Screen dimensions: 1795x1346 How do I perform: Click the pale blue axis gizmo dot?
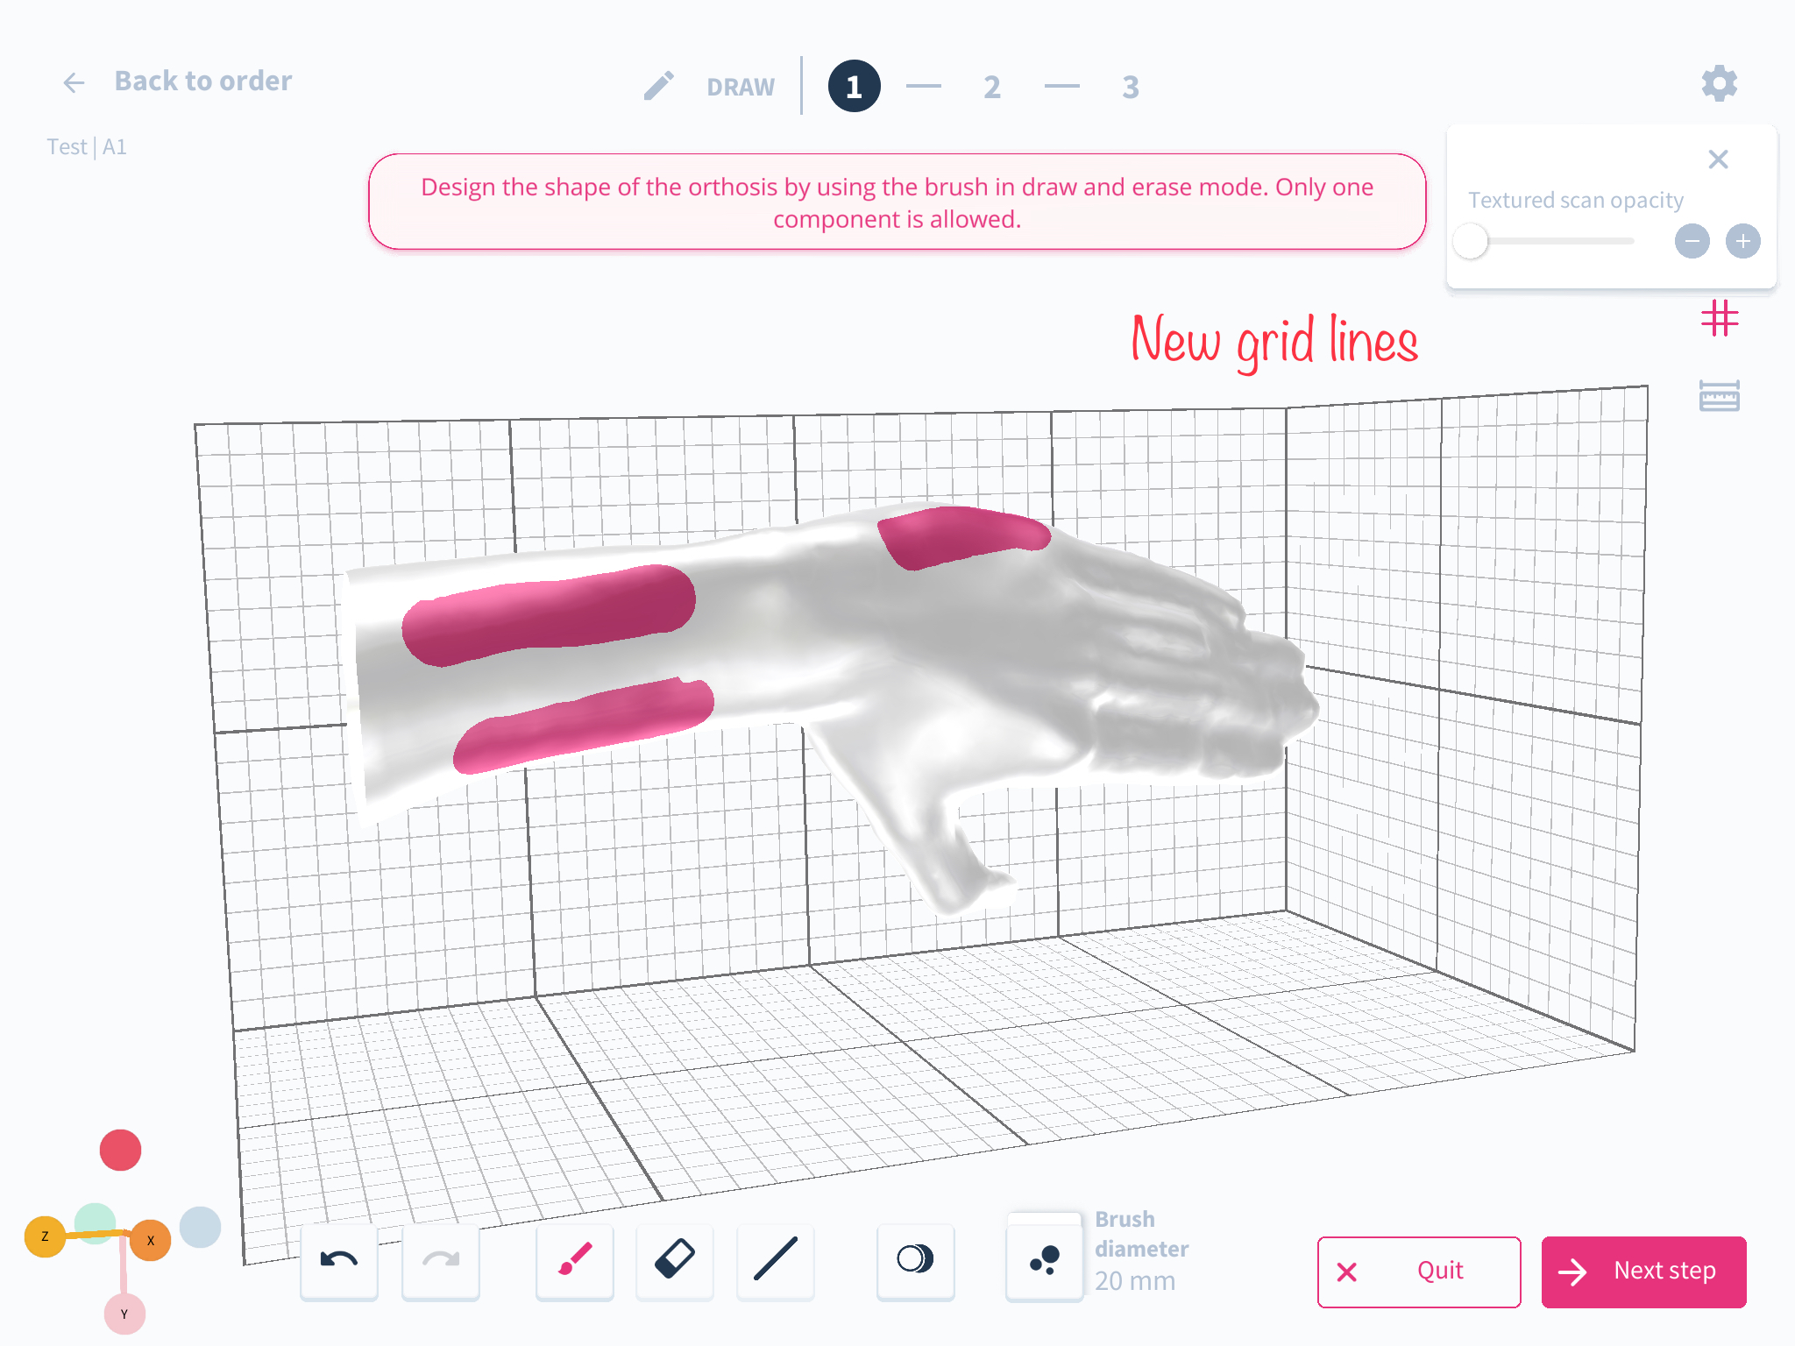(200, 1227)
